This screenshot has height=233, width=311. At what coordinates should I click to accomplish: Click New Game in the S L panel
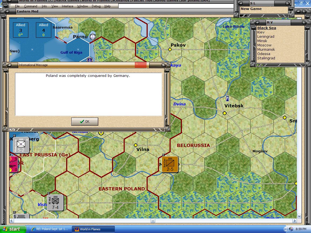click(x=251, y=9)
